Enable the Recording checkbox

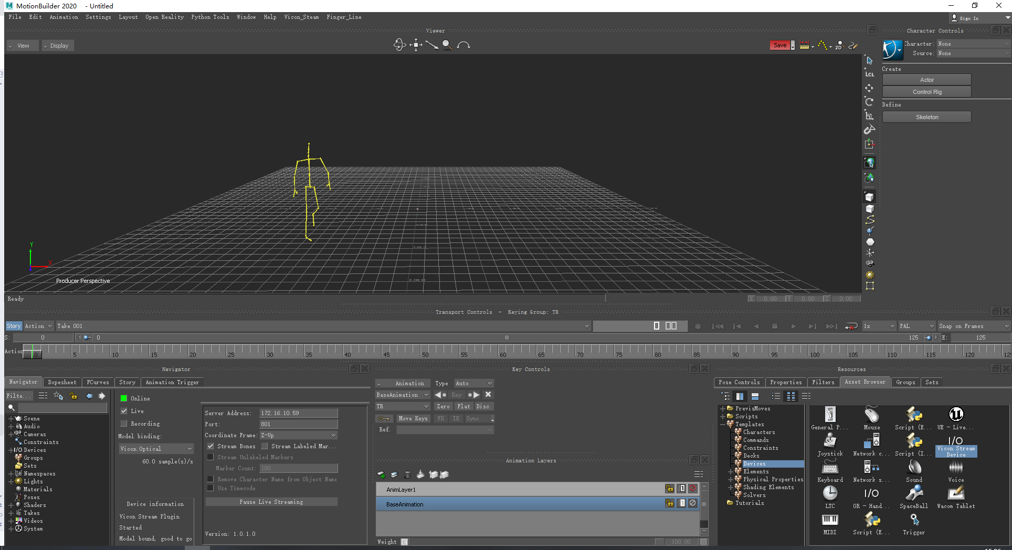click(x=124, y=424)
